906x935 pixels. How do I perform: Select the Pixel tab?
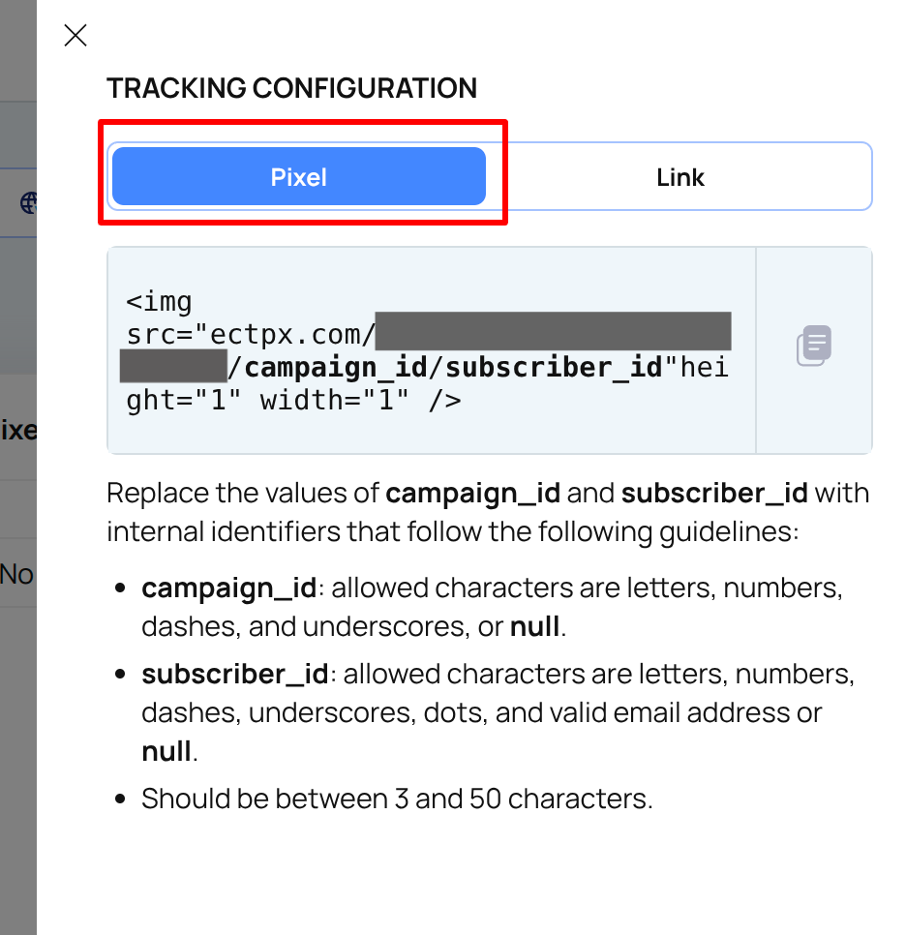299,176
